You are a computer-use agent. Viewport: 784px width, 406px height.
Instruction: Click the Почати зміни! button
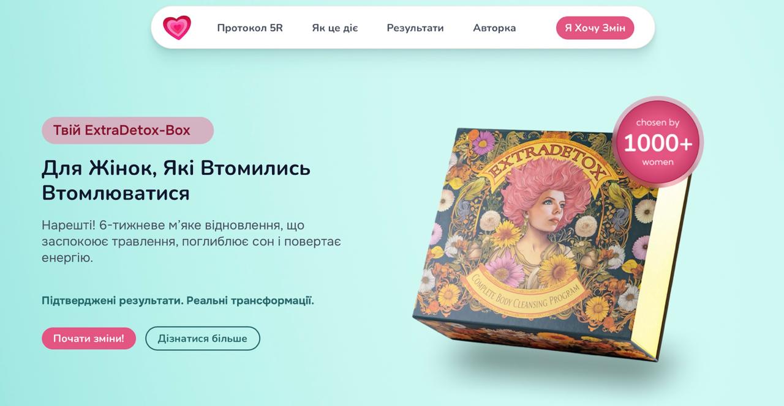pyautogui.click(x=89, y=338)
